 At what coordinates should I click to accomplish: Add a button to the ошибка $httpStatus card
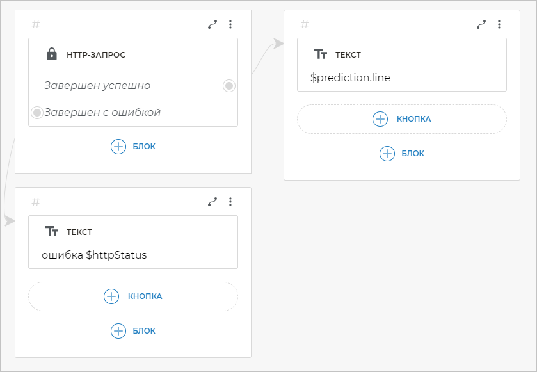click(133, 296)
